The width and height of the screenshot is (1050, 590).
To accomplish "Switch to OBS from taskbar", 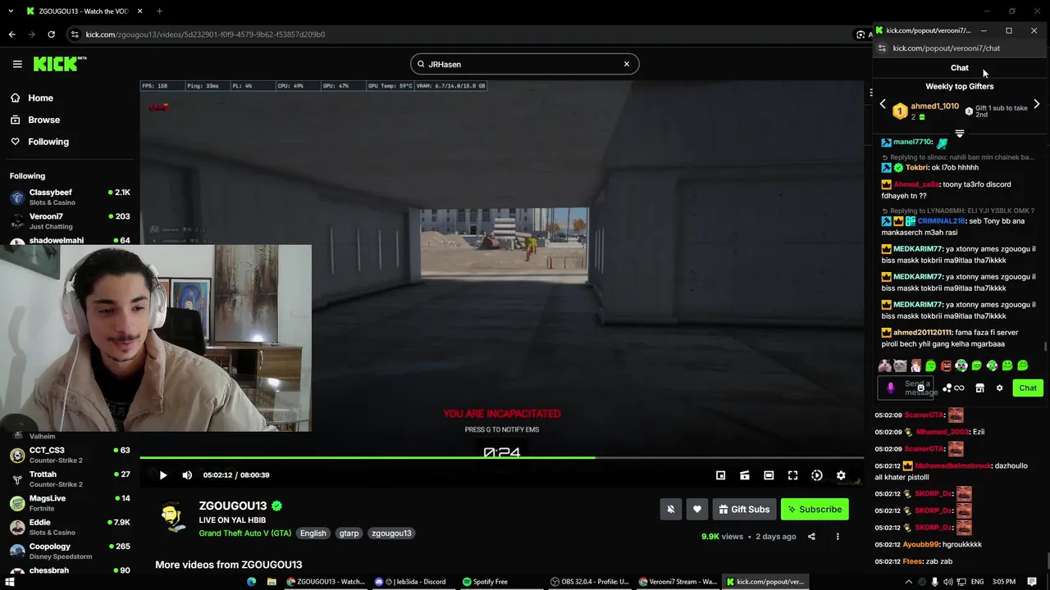I will click(590, 582).
